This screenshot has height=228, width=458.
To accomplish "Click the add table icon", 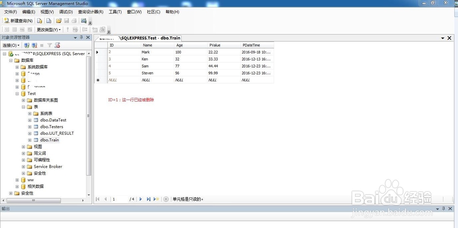I will [x=95, y=29].
